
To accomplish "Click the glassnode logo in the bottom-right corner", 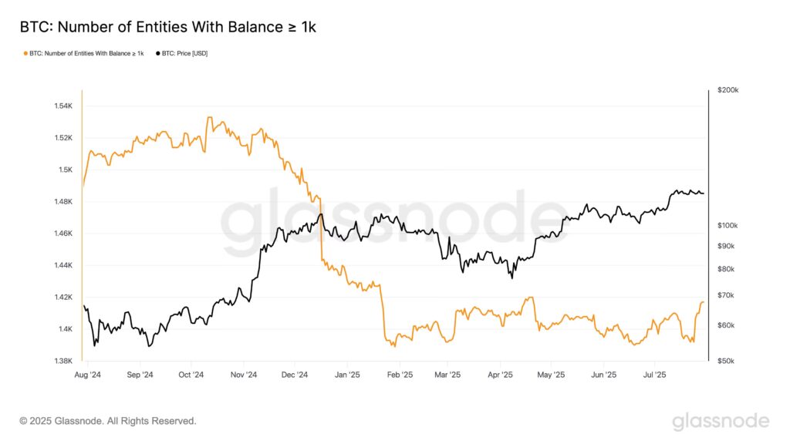I will 721,421.
